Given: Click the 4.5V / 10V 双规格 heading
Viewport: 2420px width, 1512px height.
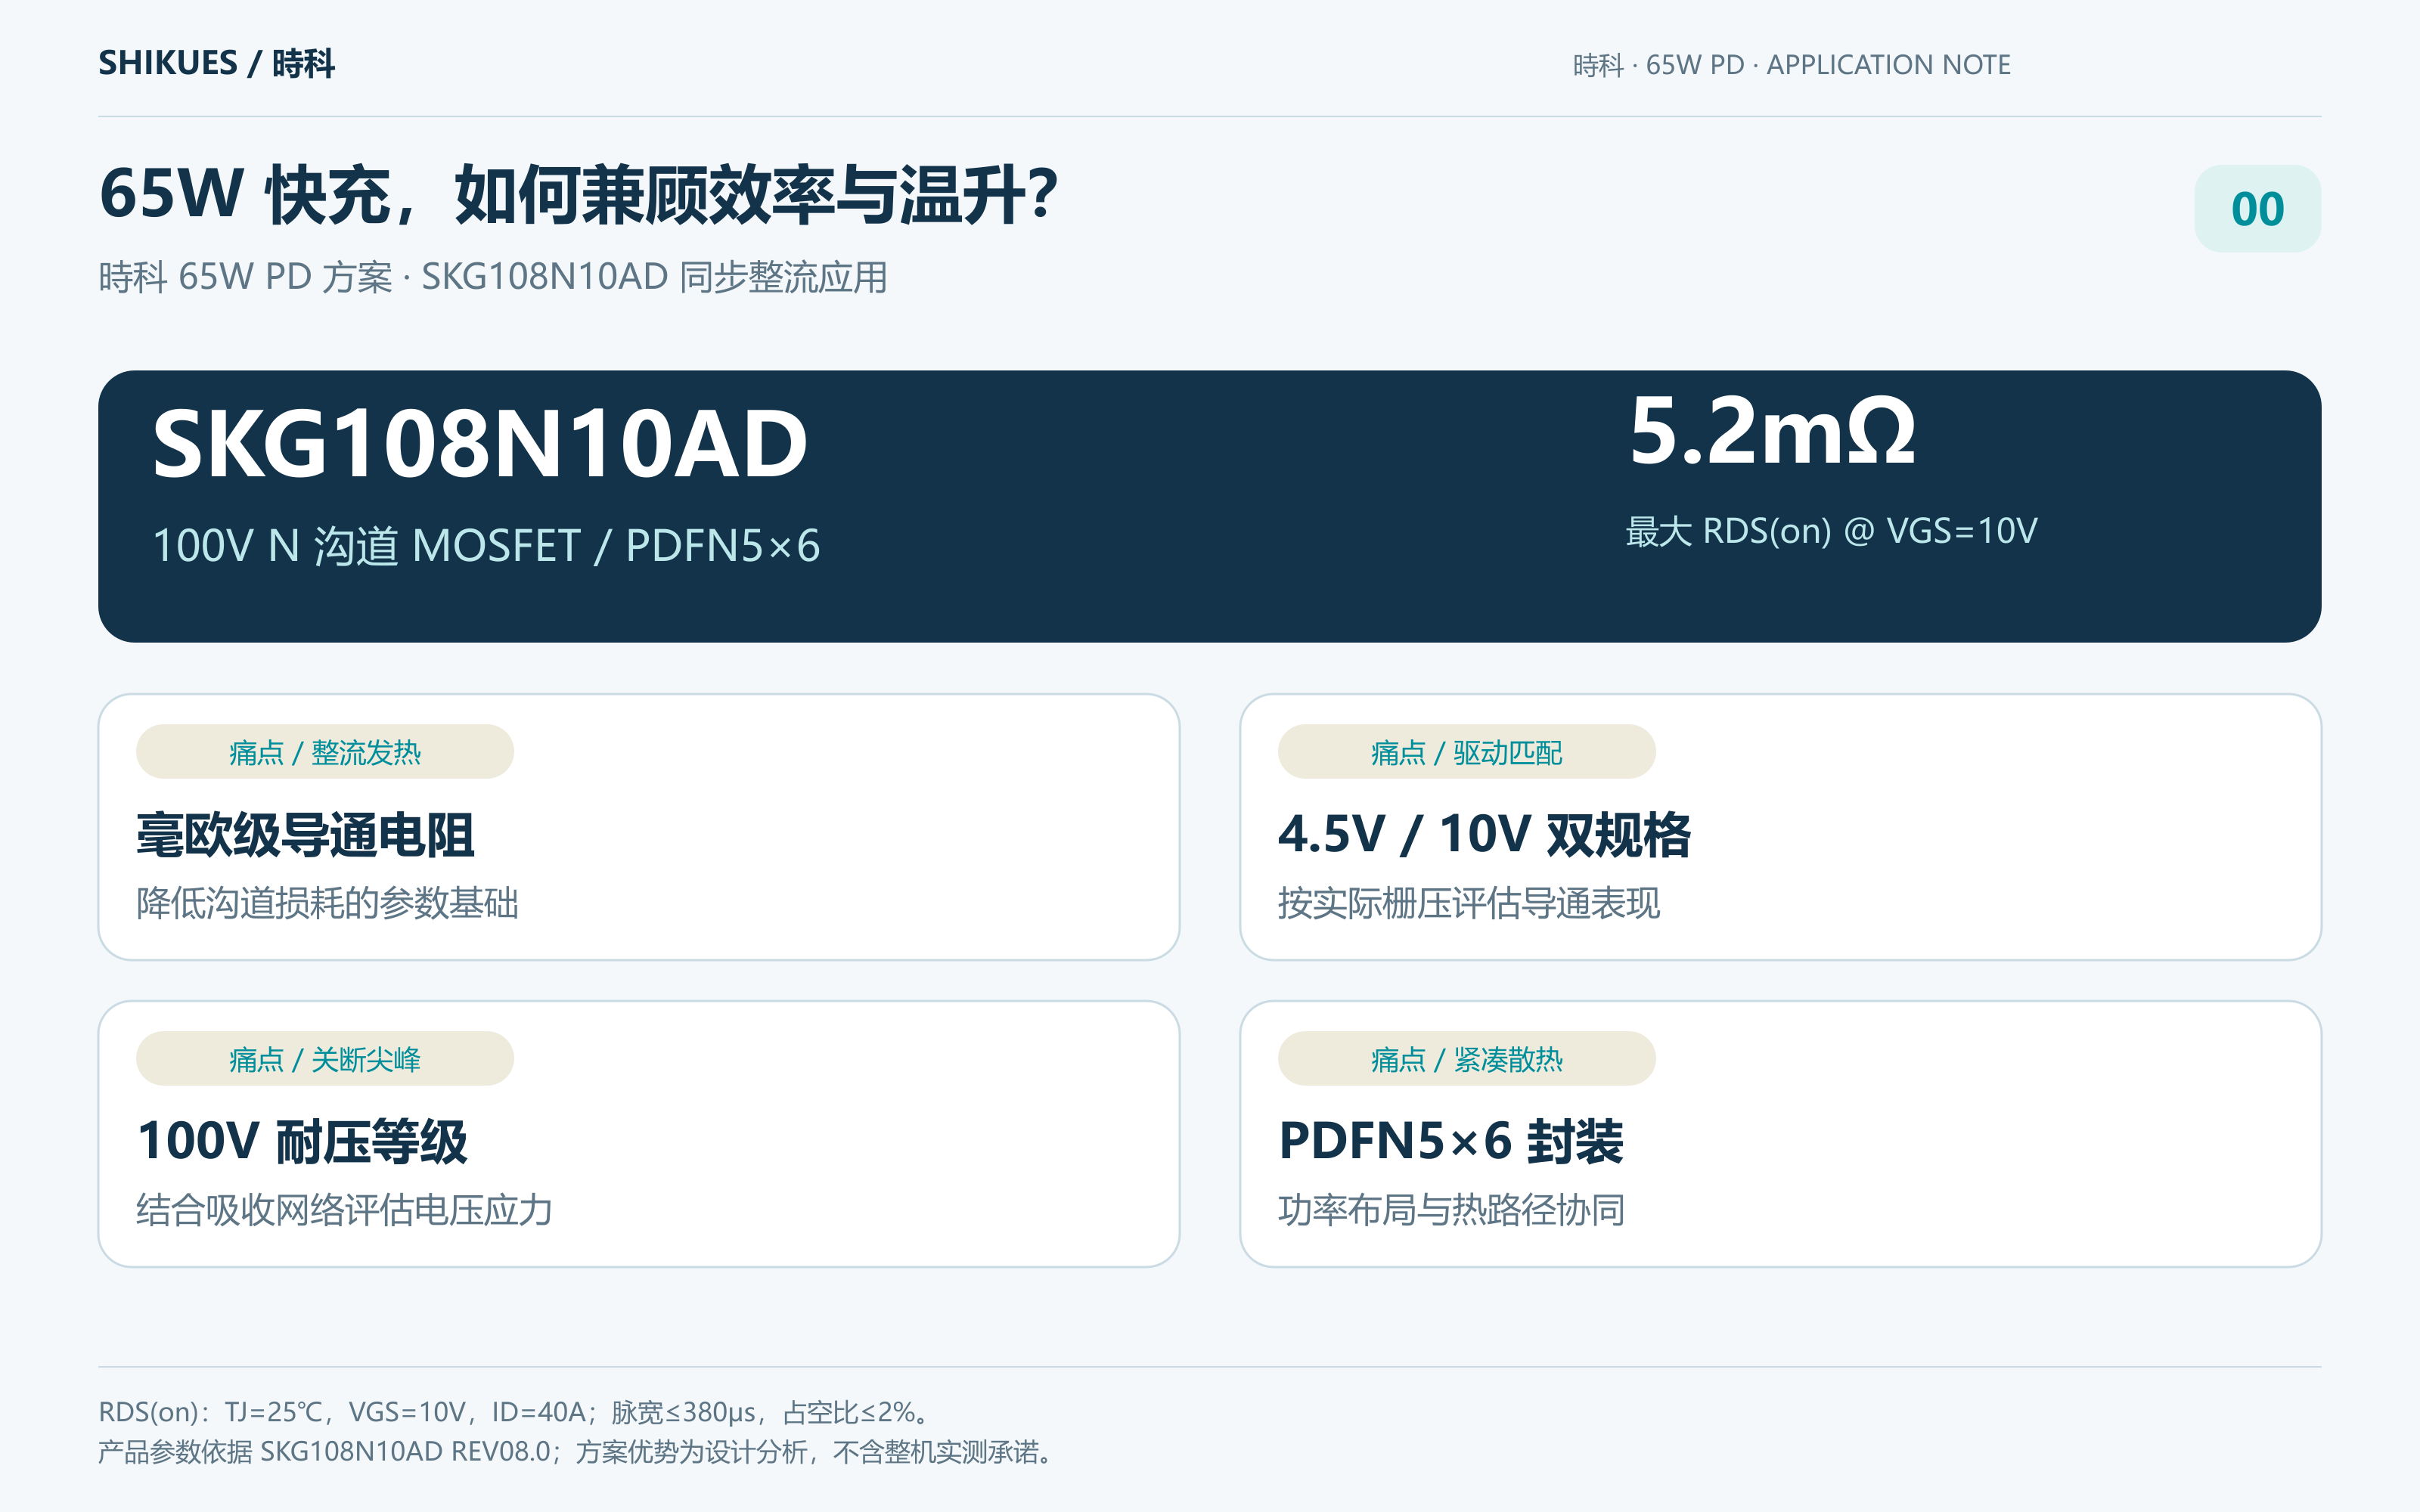Looking at the screenshot, I should [x=1484, y=835].
